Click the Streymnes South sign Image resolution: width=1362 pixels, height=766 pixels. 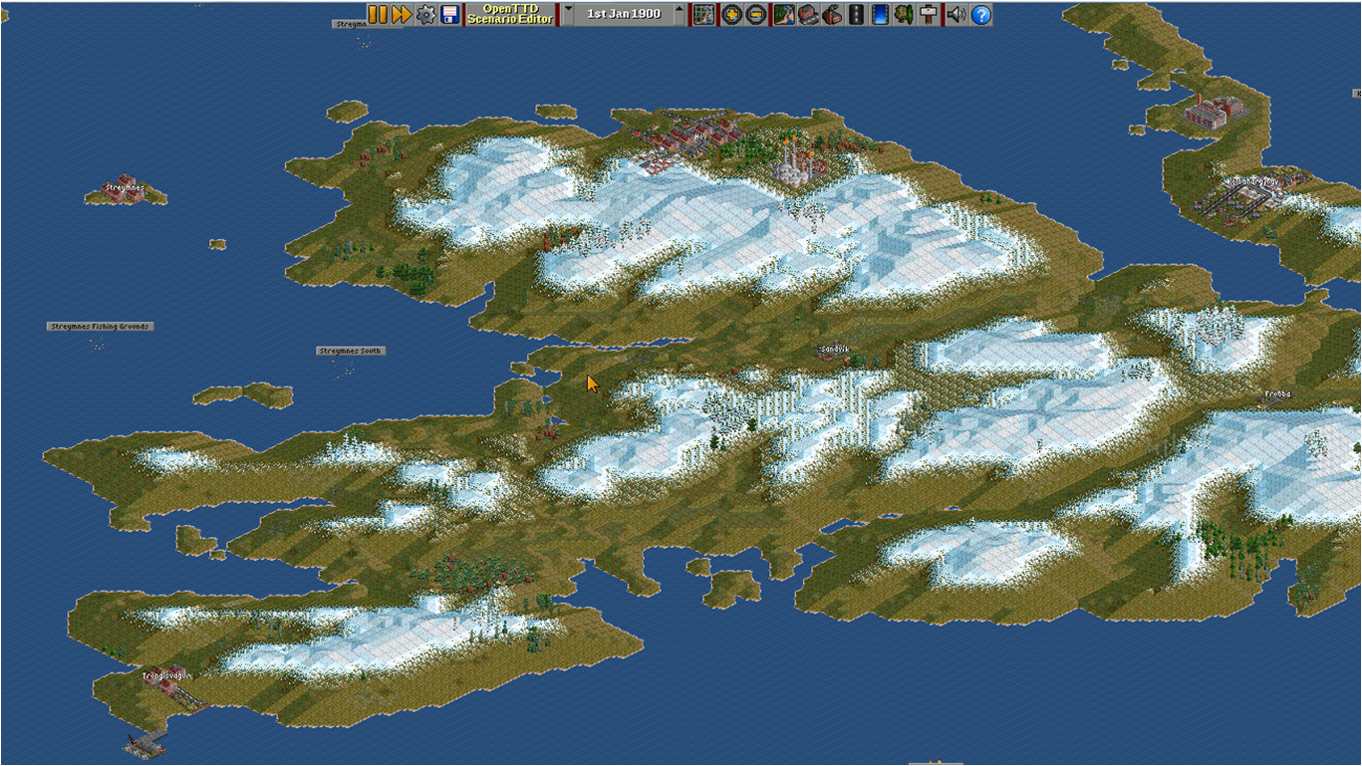pyautogui.click(x=351, y=351)
